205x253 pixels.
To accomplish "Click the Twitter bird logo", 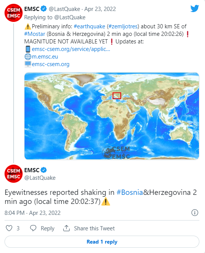I will click(x=194, y=9).
